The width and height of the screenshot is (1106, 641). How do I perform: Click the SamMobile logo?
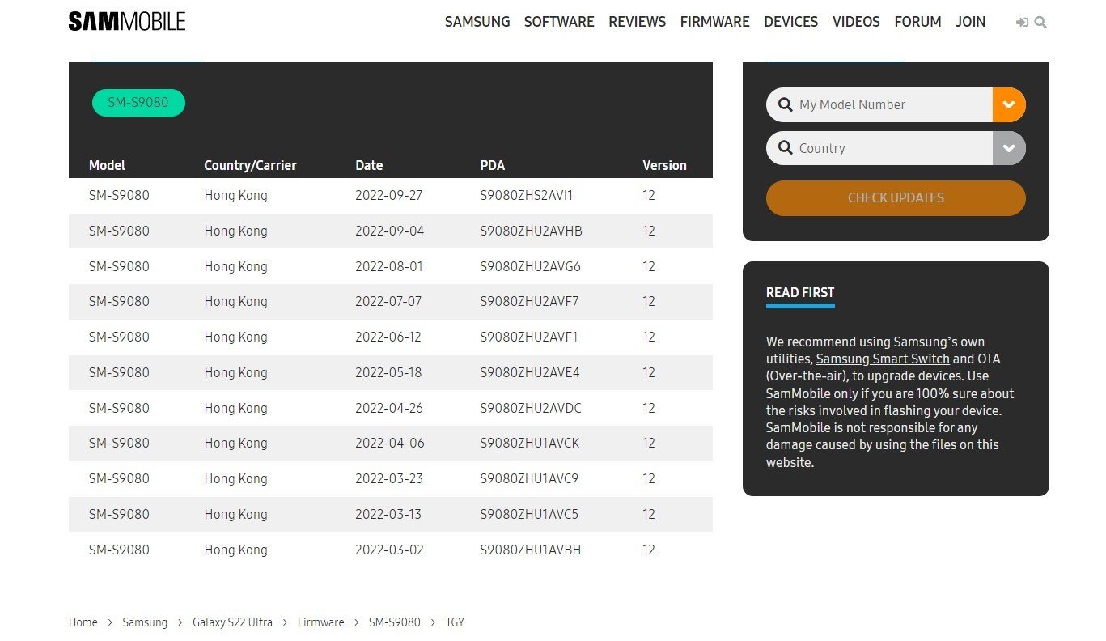pos(127,22)
